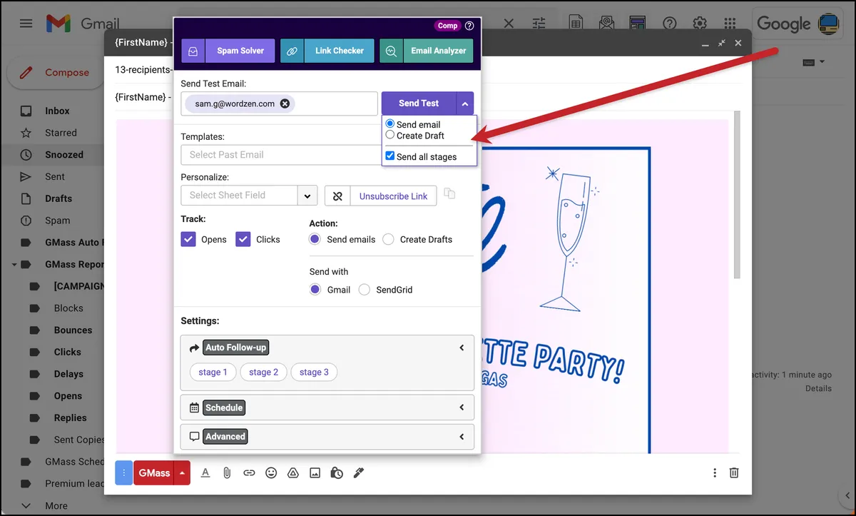Uncheck Send all stages checkbox
The width and height of the screenshot is (856, 516).
pos(390,156)
